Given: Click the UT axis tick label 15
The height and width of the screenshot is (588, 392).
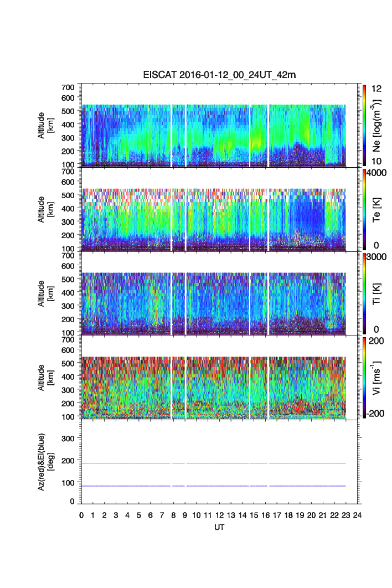Looking at the screenshot, I should click(x=254, y=515).
